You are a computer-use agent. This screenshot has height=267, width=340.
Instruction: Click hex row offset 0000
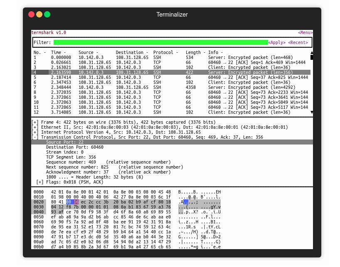click(x=39, y=192)
